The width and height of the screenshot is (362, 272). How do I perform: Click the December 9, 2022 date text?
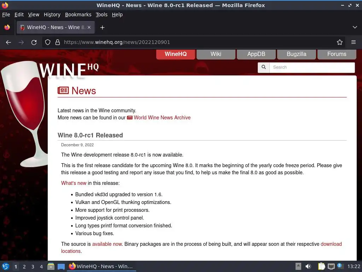[77, 145]
